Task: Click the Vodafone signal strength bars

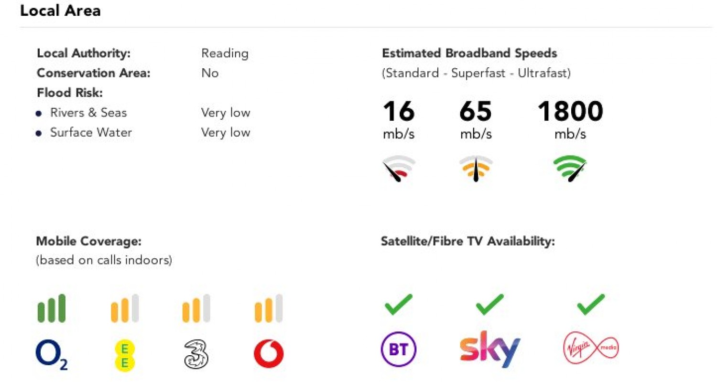Action: [x=269, y=308]
